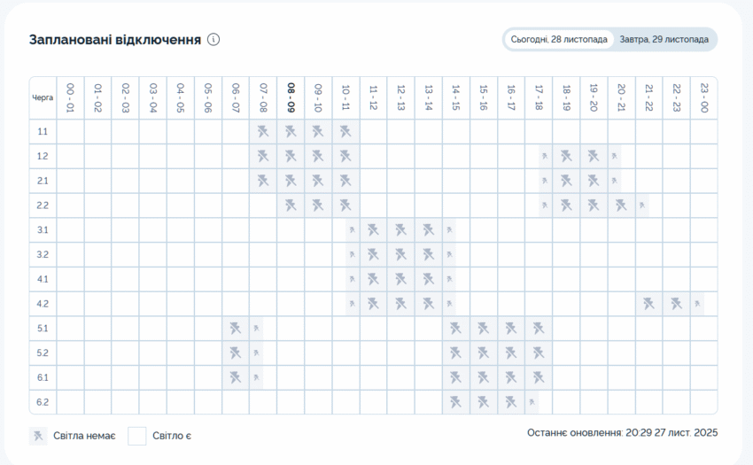Switch to Завтра, 29 листопада tab
Viewport: 753px width, 465px height.
[664, 40]
